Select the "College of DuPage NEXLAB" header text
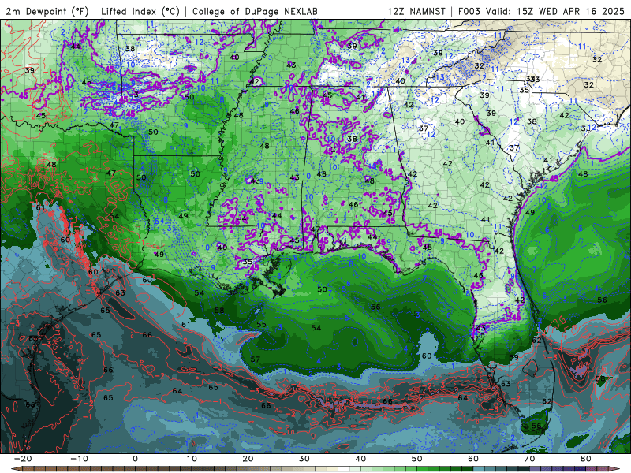Image resolution: width=631 pixels, height=473 pixels. pos(255,11)
